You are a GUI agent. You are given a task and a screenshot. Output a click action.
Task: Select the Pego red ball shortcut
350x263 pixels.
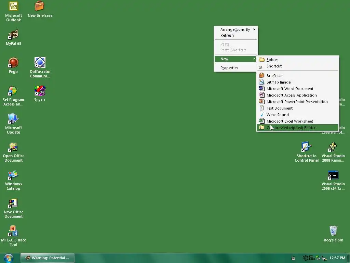(x=13, y=65)
